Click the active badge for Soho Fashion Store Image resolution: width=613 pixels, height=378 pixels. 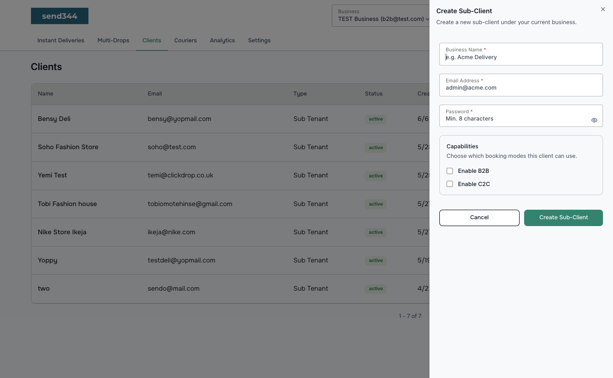tap(376, 147)
